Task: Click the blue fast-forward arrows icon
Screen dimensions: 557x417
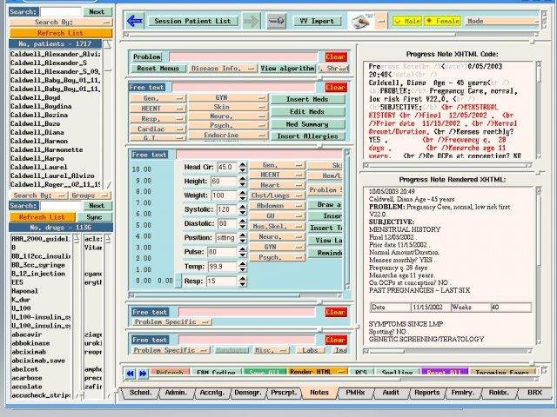Action: (142, 373)
